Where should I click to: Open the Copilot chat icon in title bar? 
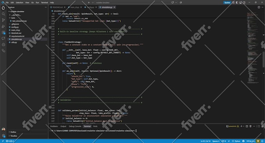coord(173,3)
